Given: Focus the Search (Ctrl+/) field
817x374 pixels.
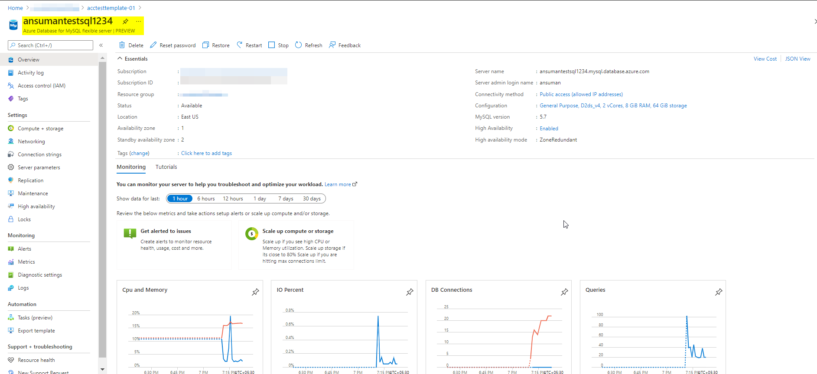Looking at the screenshot, I should tap(50, 45).
